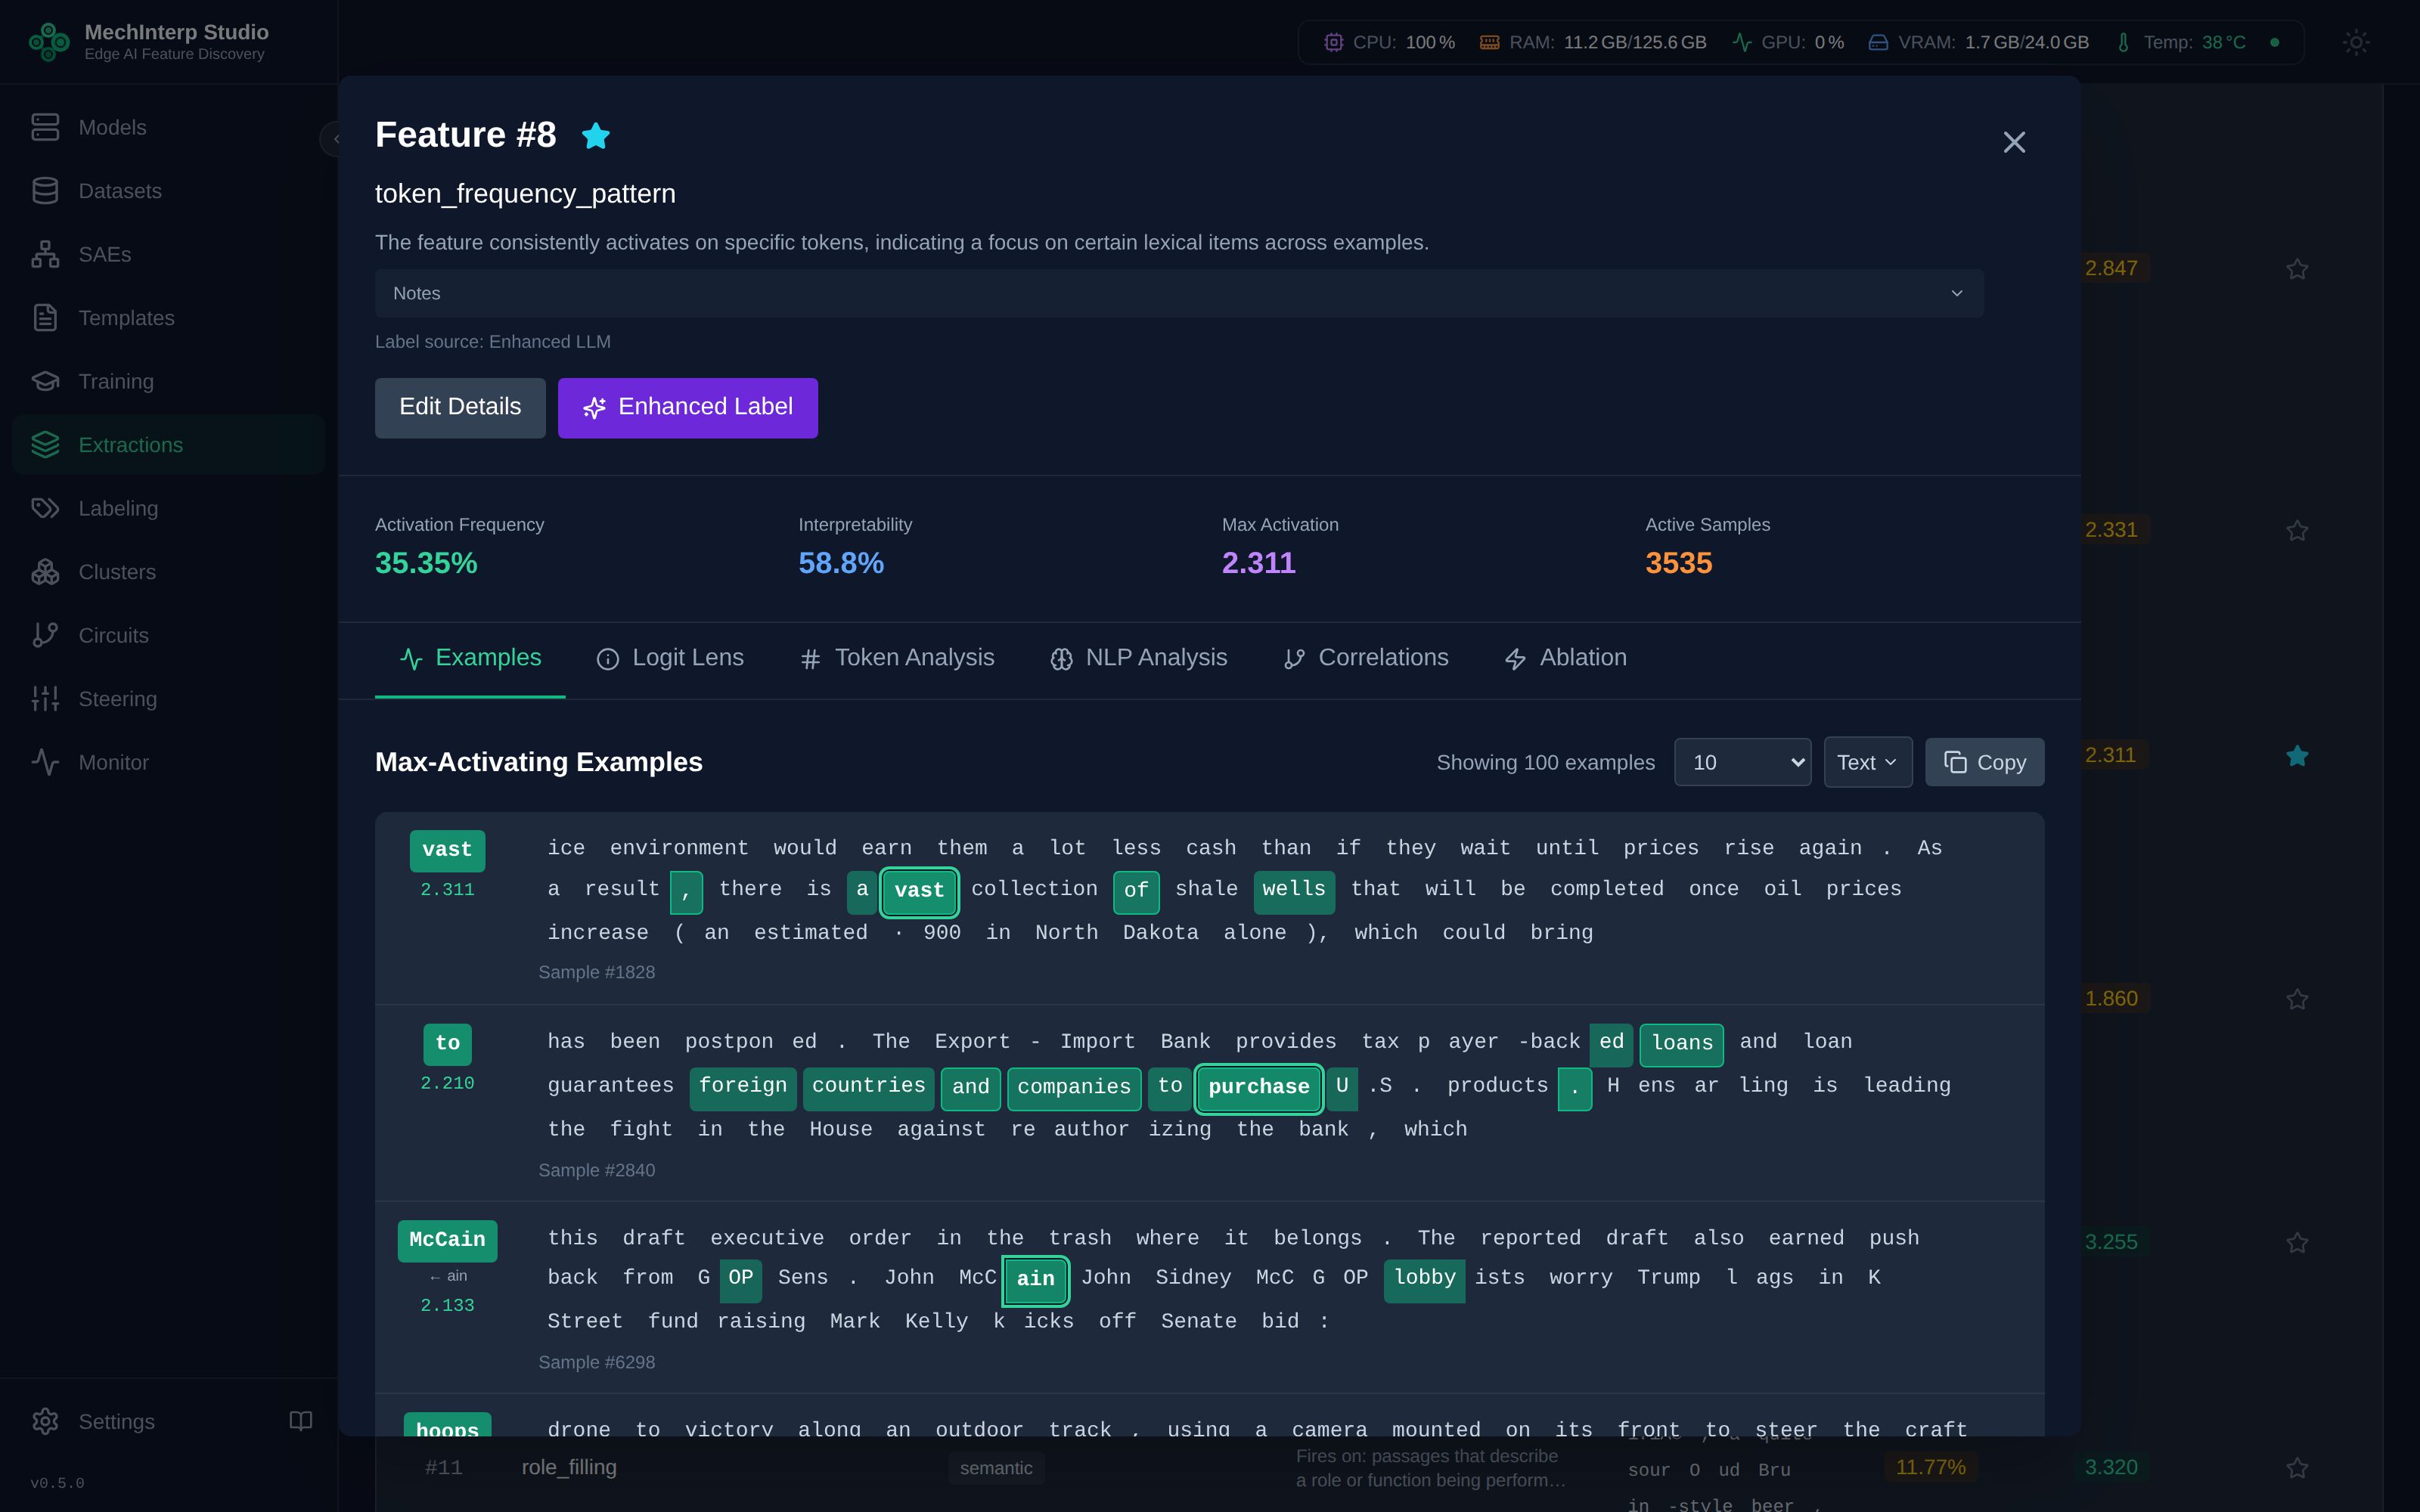Click the 'foreign' highlighted token

743,1087
